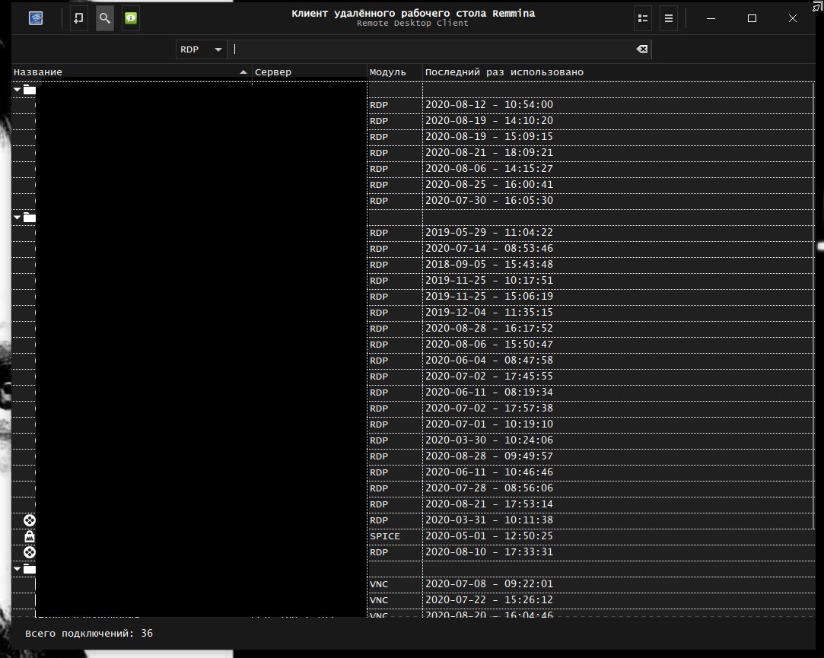Create a new connection profile via toolbar icon
Viewport: 824px width, 658px height.
click(79, 18)
